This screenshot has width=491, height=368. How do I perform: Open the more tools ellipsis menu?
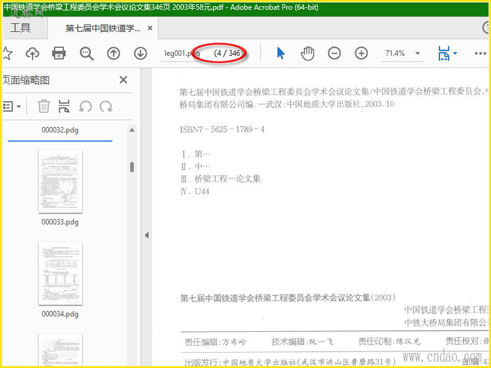(x=480, y=53)
